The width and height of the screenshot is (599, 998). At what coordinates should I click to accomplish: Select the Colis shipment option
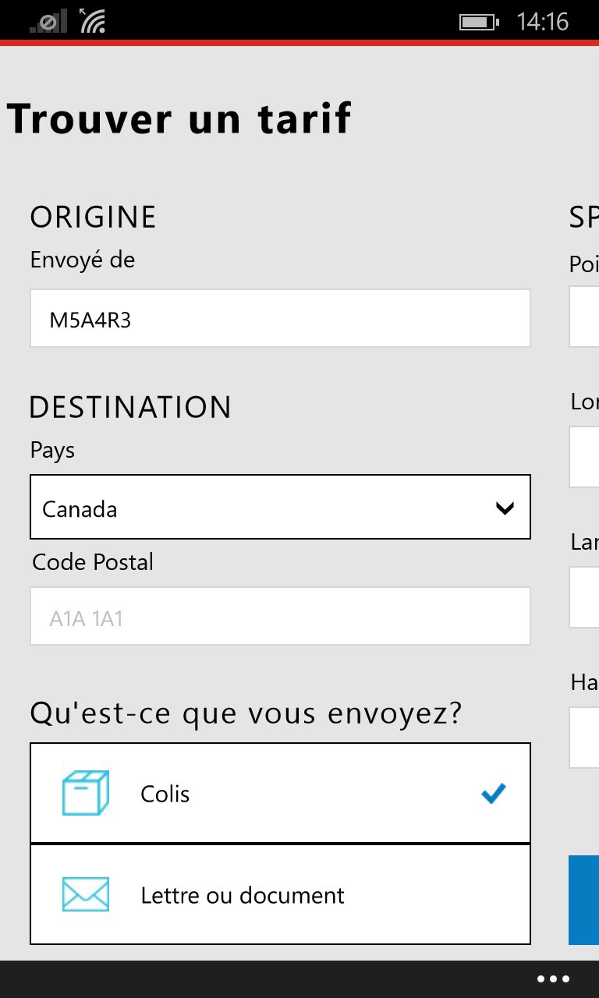(280, 793)
